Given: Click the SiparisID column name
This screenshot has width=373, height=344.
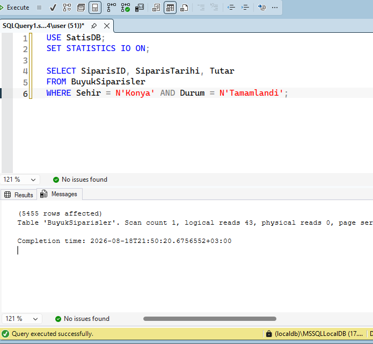Looking at the screenshot, I should point(103,71).
